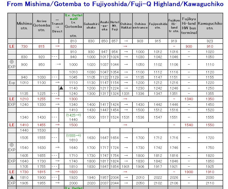Select the '2000' Gotemba departure time
Viewport: 228px width, 189px height.
73,183
